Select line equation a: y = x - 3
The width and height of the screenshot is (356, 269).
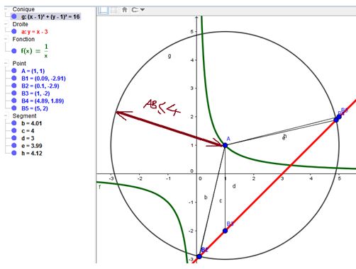click(x=35, y=32)
